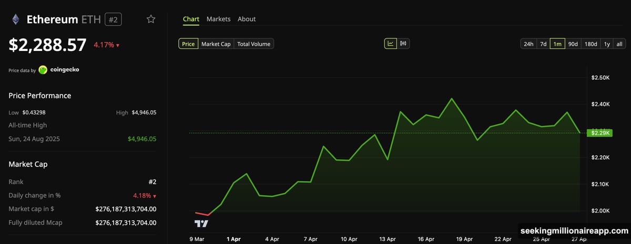Screen dimensions: 631x244
Task: Click the 19 Apr date axis label
Action: click(464, 239)
